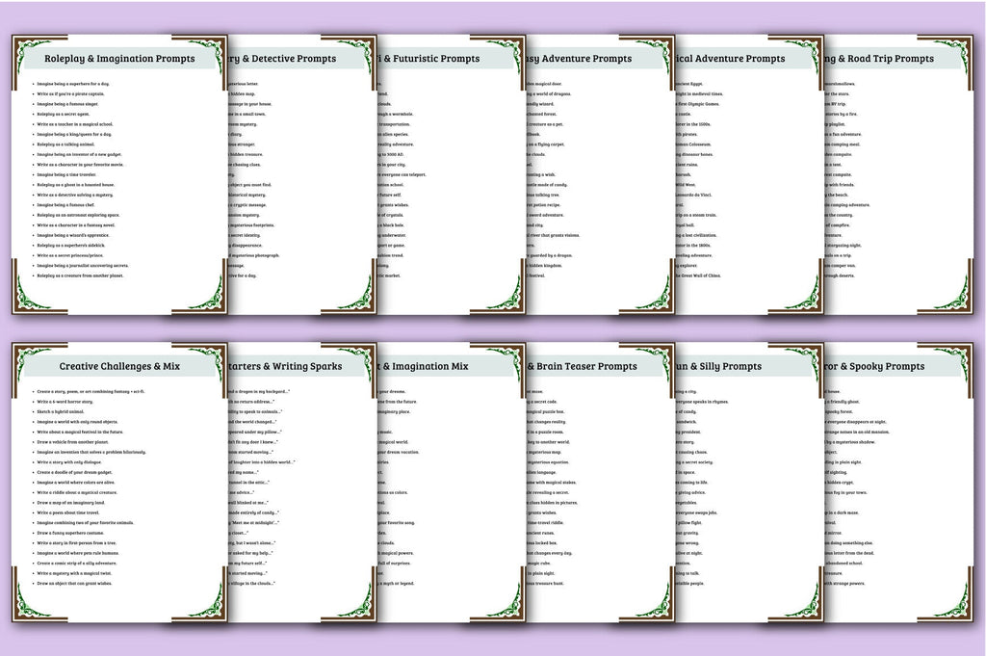The width and height of the screenshot is (986, 656).
Task: Select 'Write as if you're a pirate captain' prompt
Action: (70, 93)
